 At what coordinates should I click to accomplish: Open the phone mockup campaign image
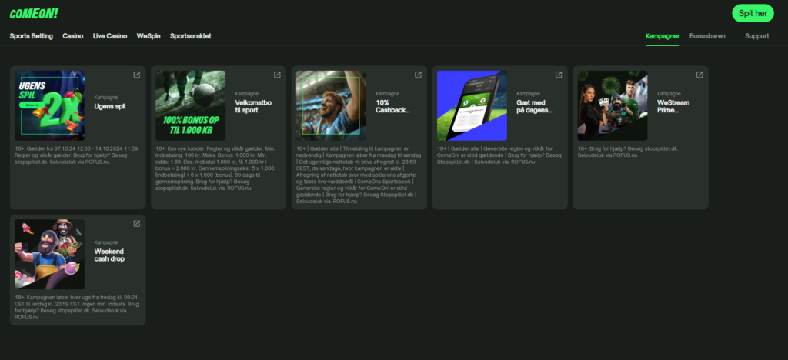(472, 105)
